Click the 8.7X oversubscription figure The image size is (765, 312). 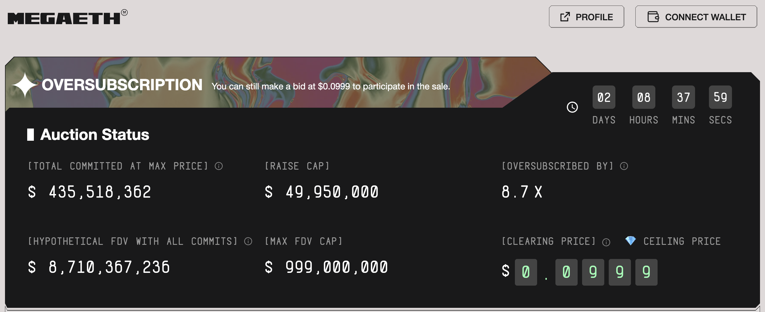point(522,192)
